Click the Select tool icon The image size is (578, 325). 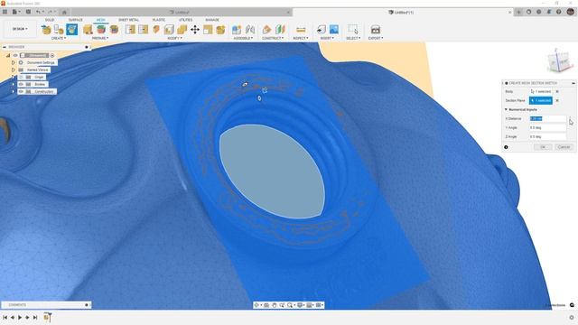click(x=353, y=30)
